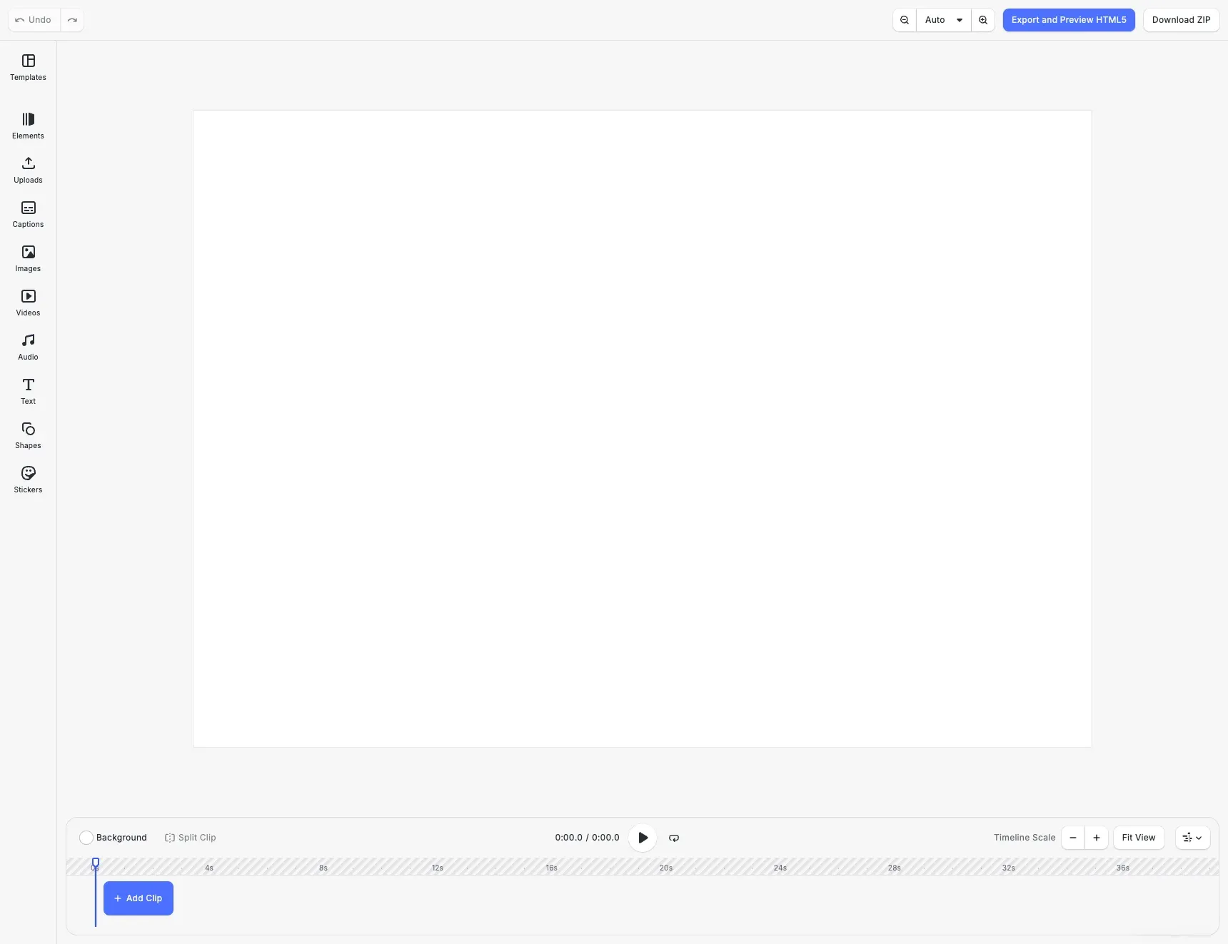Open the Uploads panel
Viewport: 1228px width, 944px height.
(28, 170)
